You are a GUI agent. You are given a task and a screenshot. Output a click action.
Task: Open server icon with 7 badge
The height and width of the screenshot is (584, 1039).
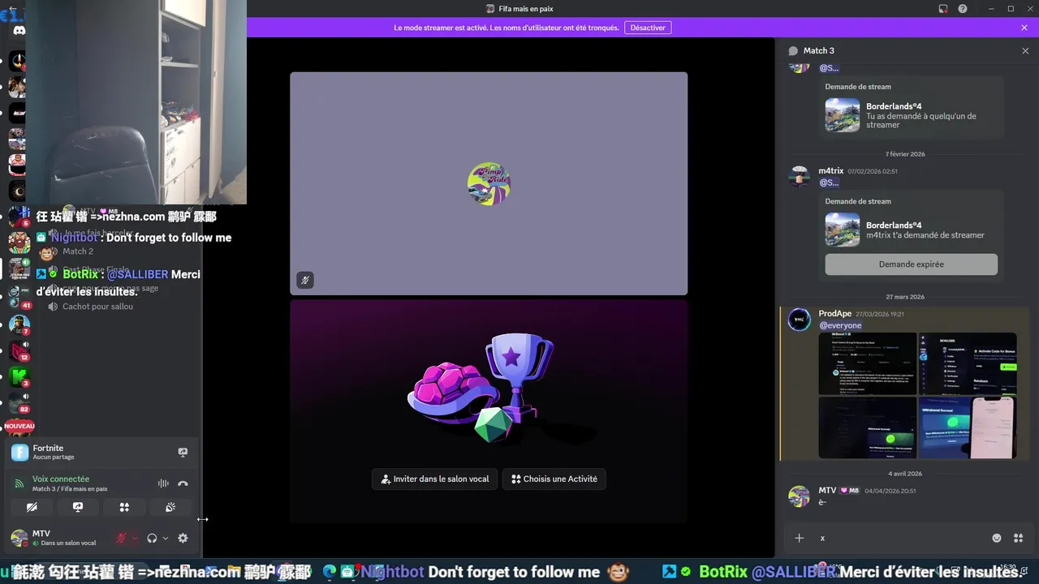point(19,324)
